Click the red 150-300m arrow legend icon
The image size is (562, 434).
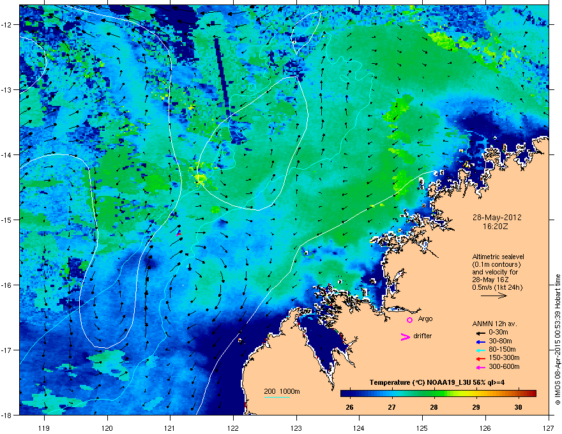pyautogui.click(x=480, y=358)
